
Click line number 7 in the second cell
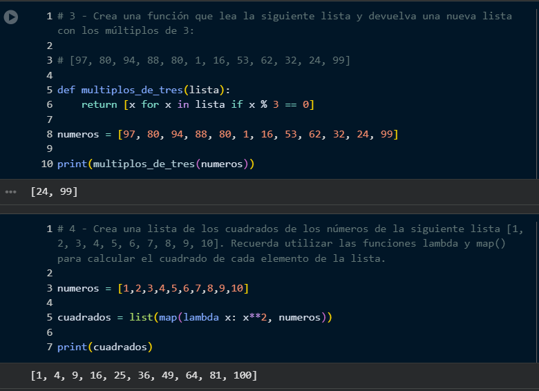(x=50, y=347)
